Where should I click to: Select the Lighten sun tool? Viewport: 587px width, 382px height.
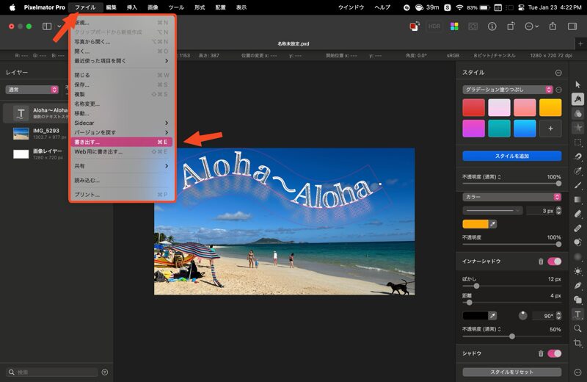point(577,271)
